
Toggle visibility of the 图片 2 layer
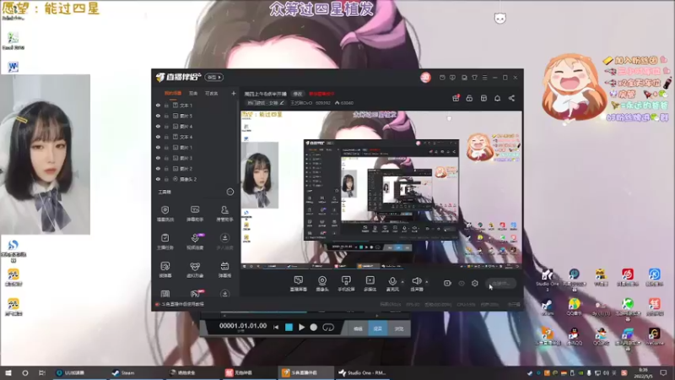(158, 168)
